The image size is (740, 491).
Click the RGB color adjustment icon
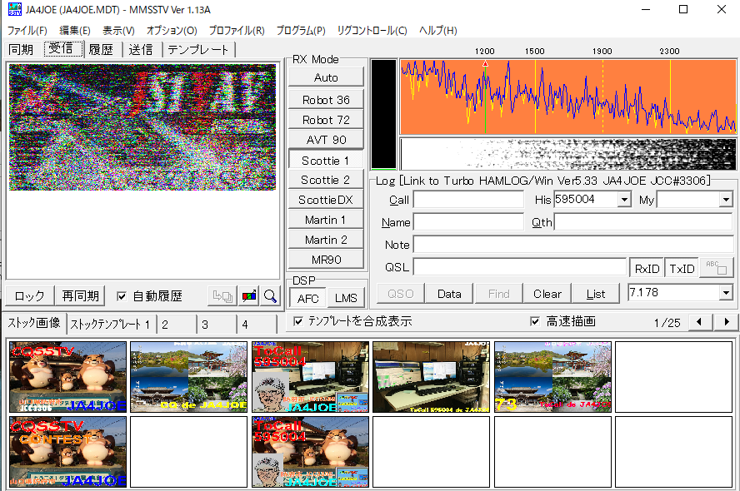point(248,296)
